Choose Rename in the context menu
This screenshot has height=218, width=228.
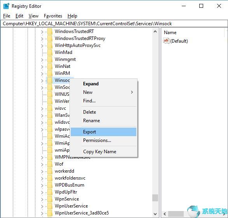click(104, 121)
